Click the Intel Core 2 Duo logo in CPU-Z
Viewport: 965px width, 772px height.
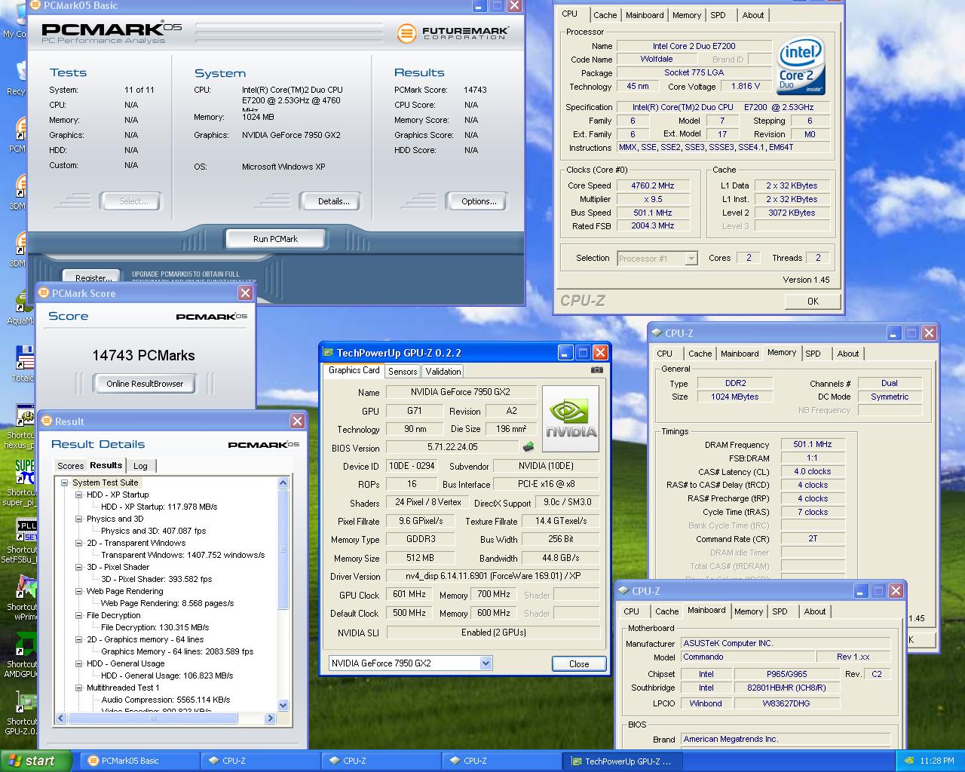pyautogui.click(x=800, y=66)
